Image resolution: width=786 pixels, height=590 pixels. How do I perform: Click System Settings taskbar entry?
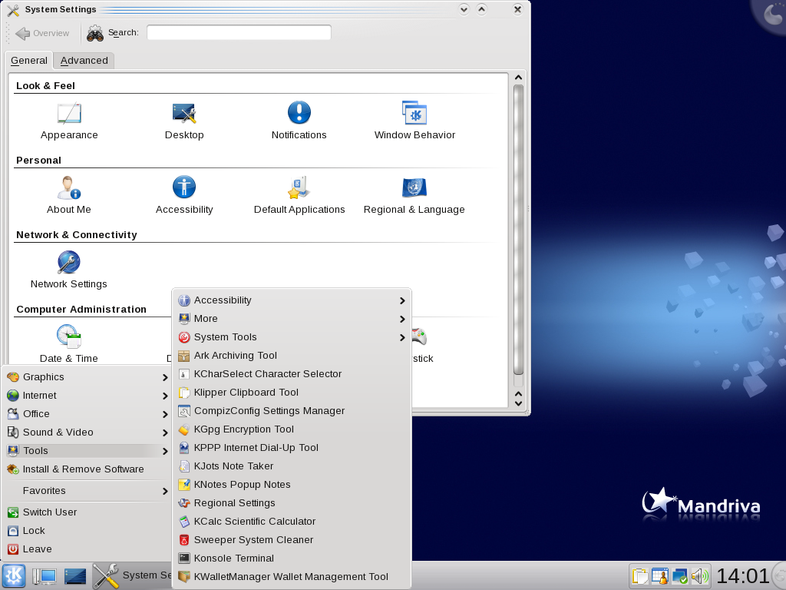pos(132,575)
